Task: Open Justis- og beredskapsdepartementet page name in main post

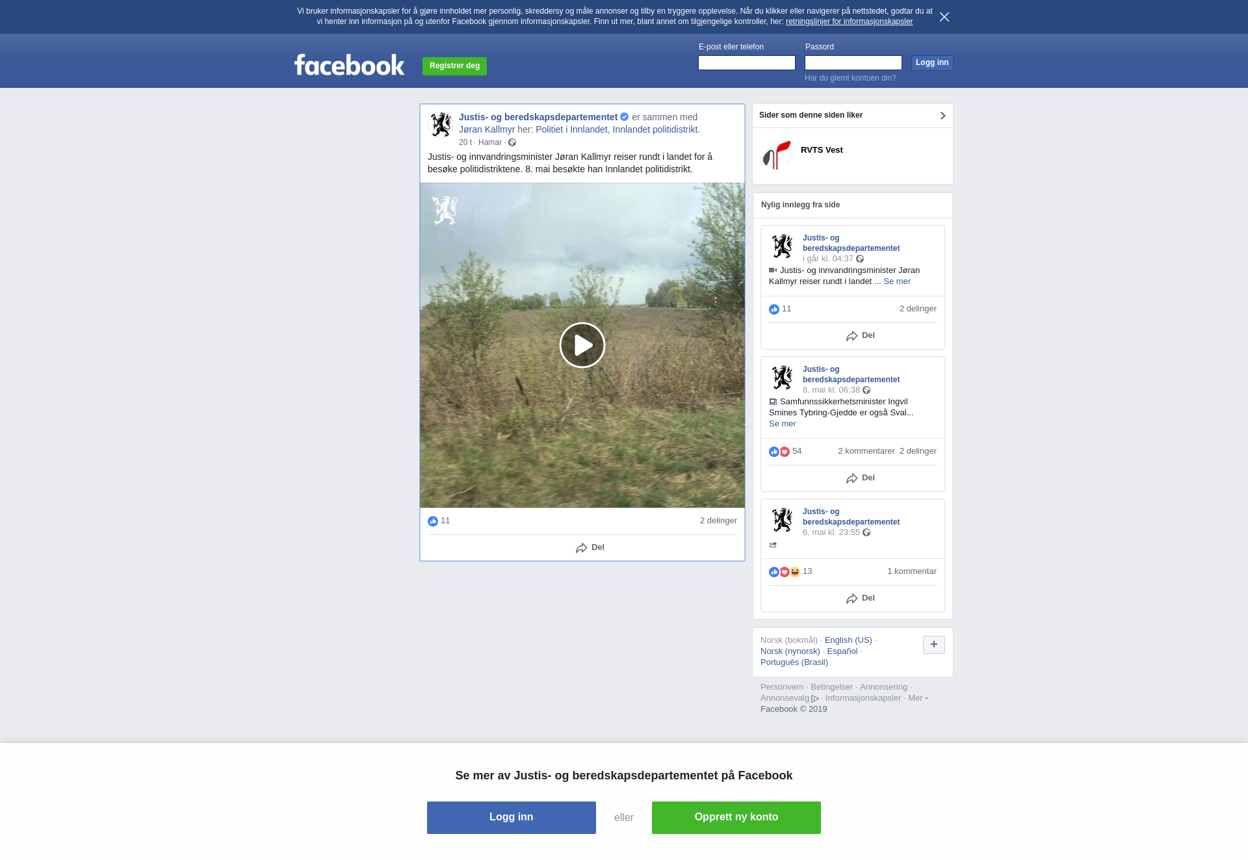Action: pyautogui.click(x=538, y=117)
